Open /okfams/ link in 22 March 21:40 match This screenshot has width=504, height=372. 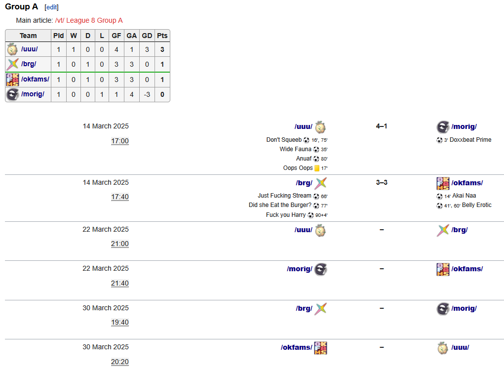coord(466,269)
